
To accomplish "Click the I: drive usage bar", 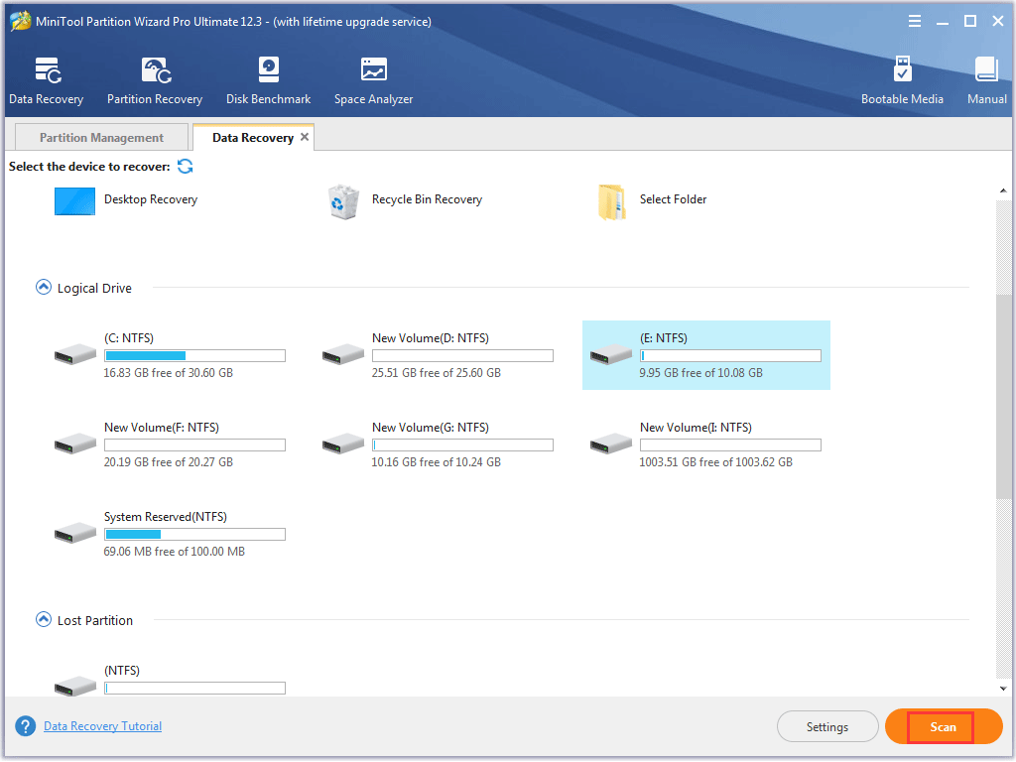I will pyautogui.click(x=731, y=445).
